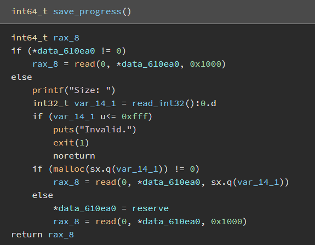
Task: Click the 0xfff constant
Action: (134, 116)
